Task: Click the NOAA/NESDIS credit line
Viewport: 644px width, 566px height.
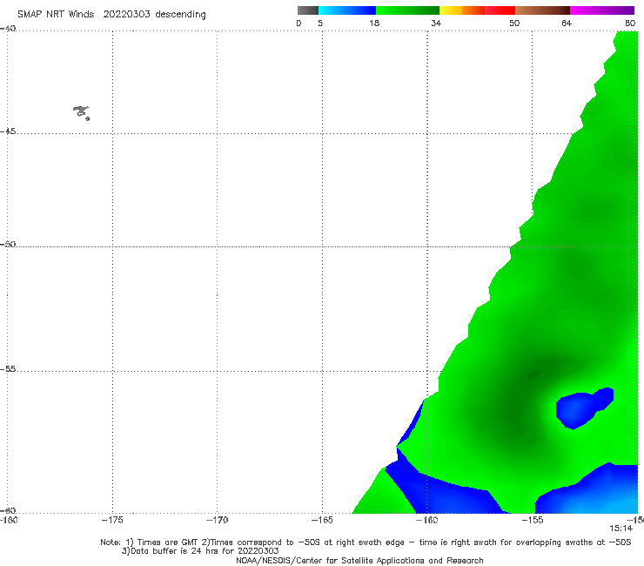Action: pyautogui.click(x=359, y=560)
